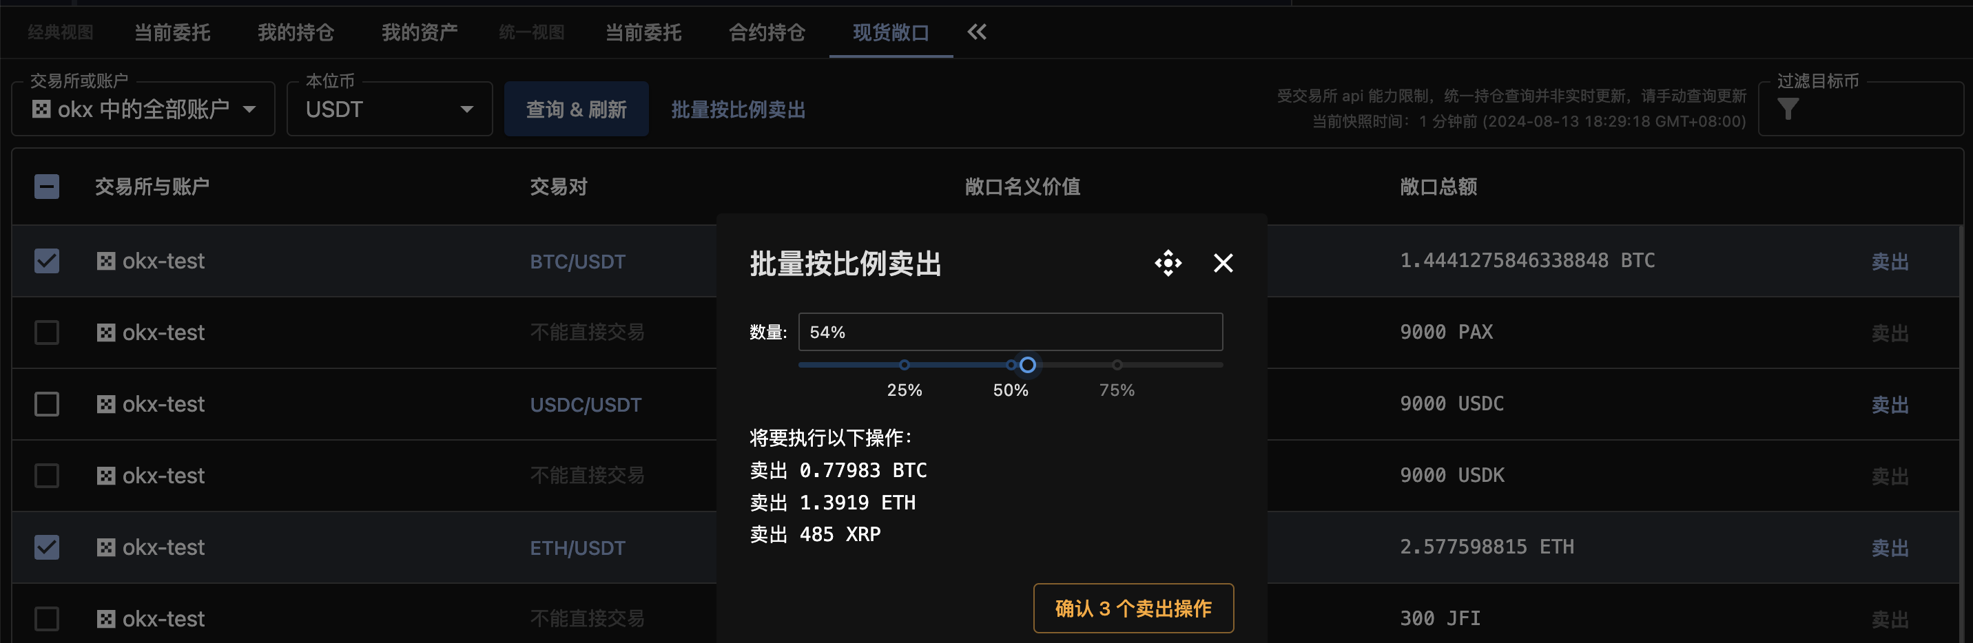
Task: Click the dialog move/drag handle icon
Action: click(1168, 263)
